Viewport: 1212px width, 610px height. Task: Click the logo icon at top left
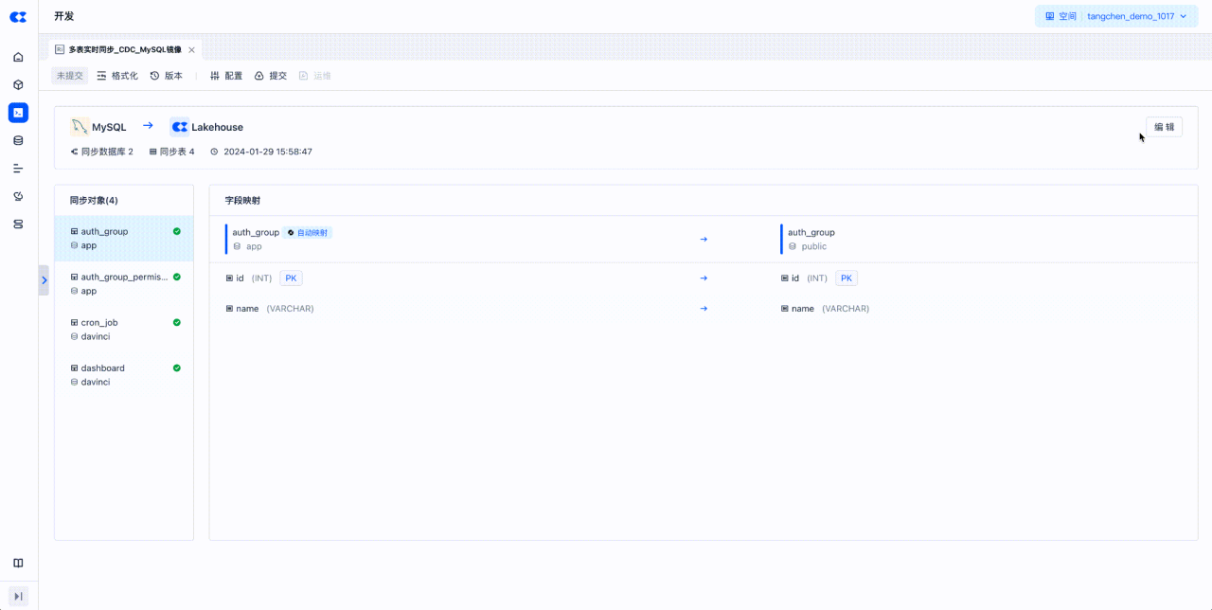point(18,17)
